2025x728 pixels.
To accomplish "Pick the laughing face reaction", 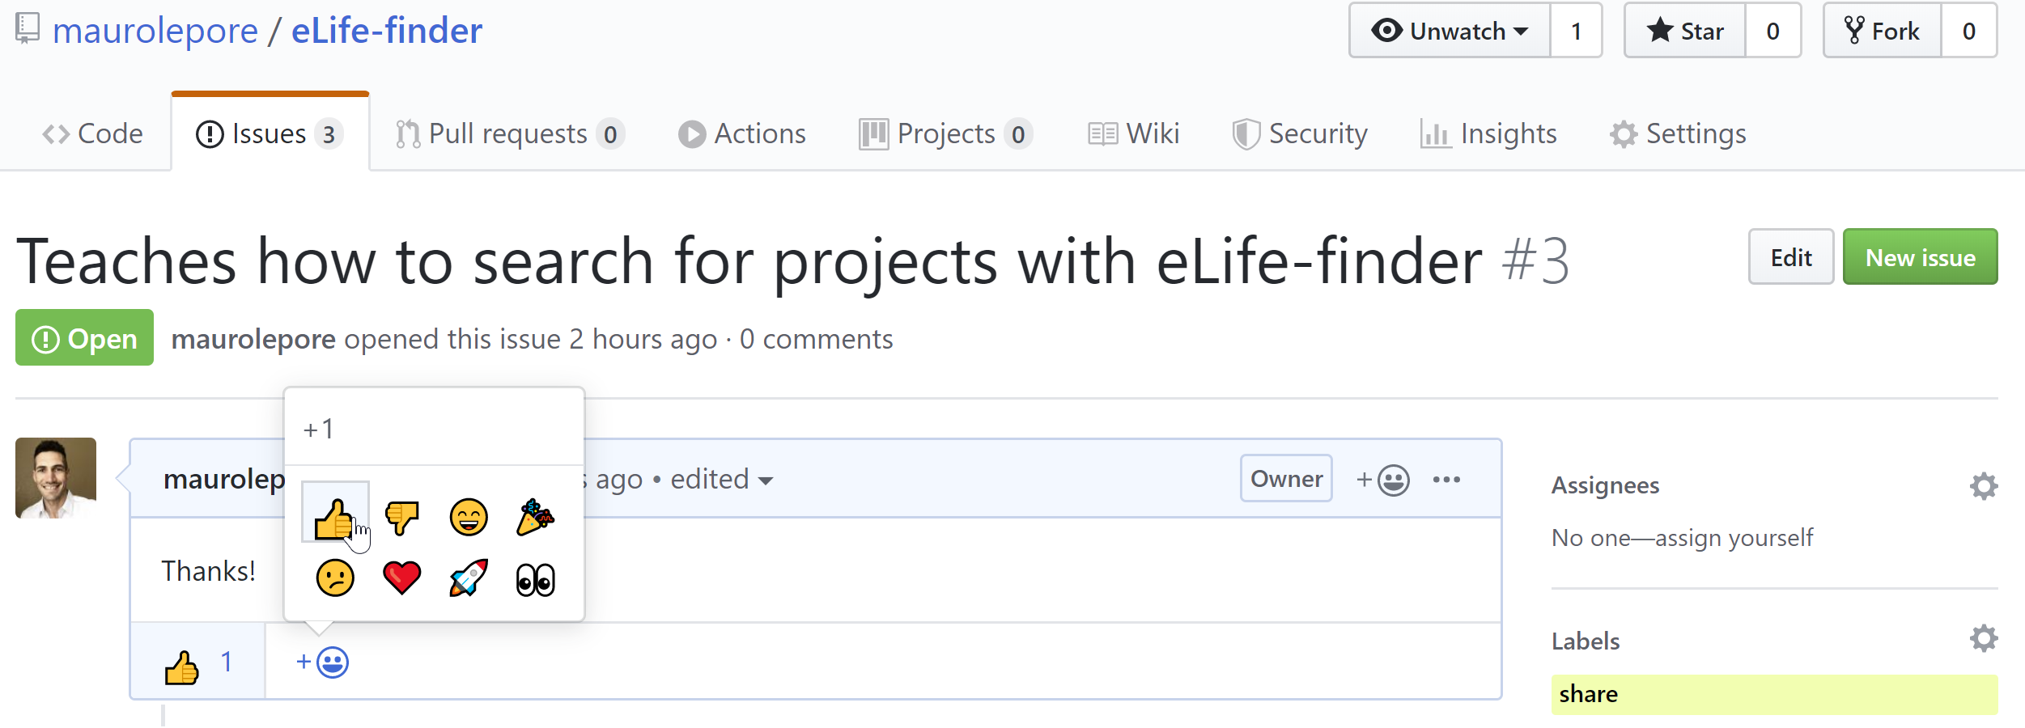I will pos(469,518).
